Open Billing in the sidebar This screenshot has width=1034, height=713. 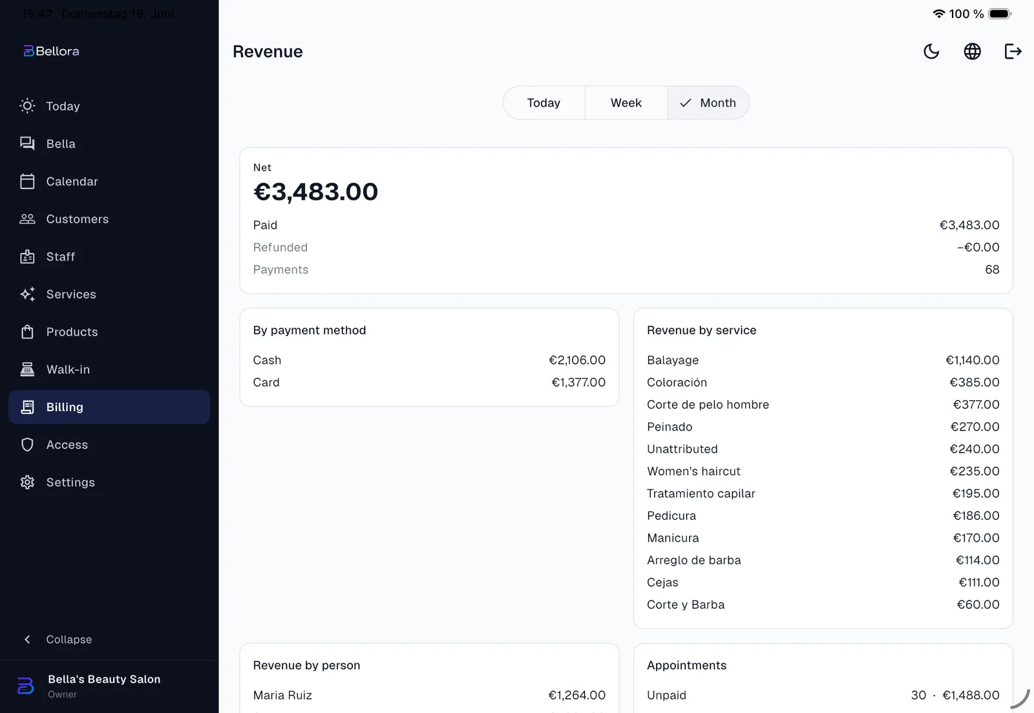109,407
